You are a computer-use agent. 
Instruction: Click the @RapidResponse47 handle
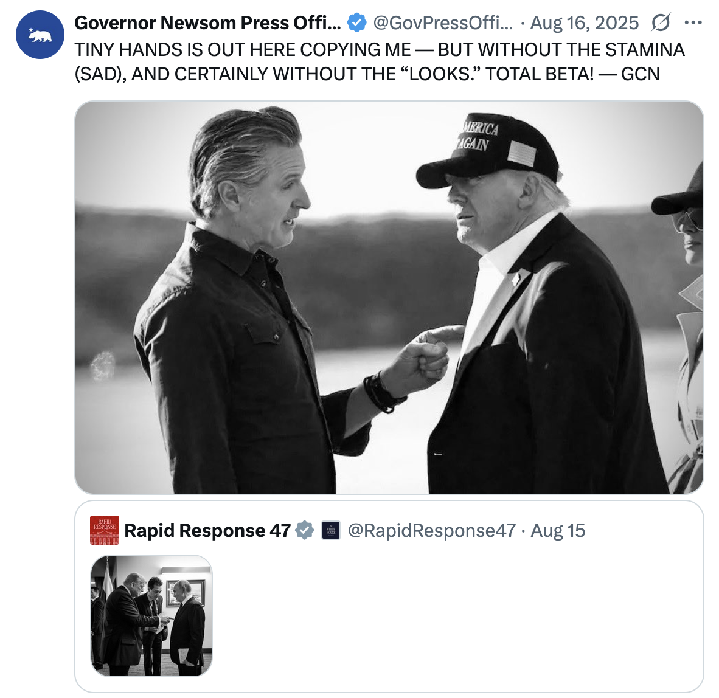coord(431,530)
